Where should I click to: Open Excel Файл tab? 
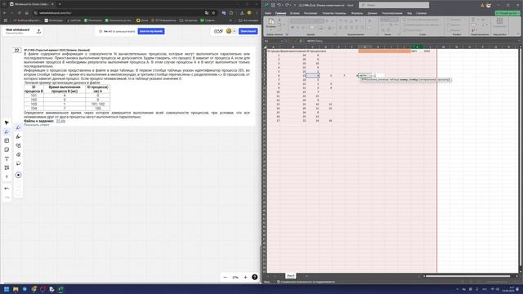268,13
